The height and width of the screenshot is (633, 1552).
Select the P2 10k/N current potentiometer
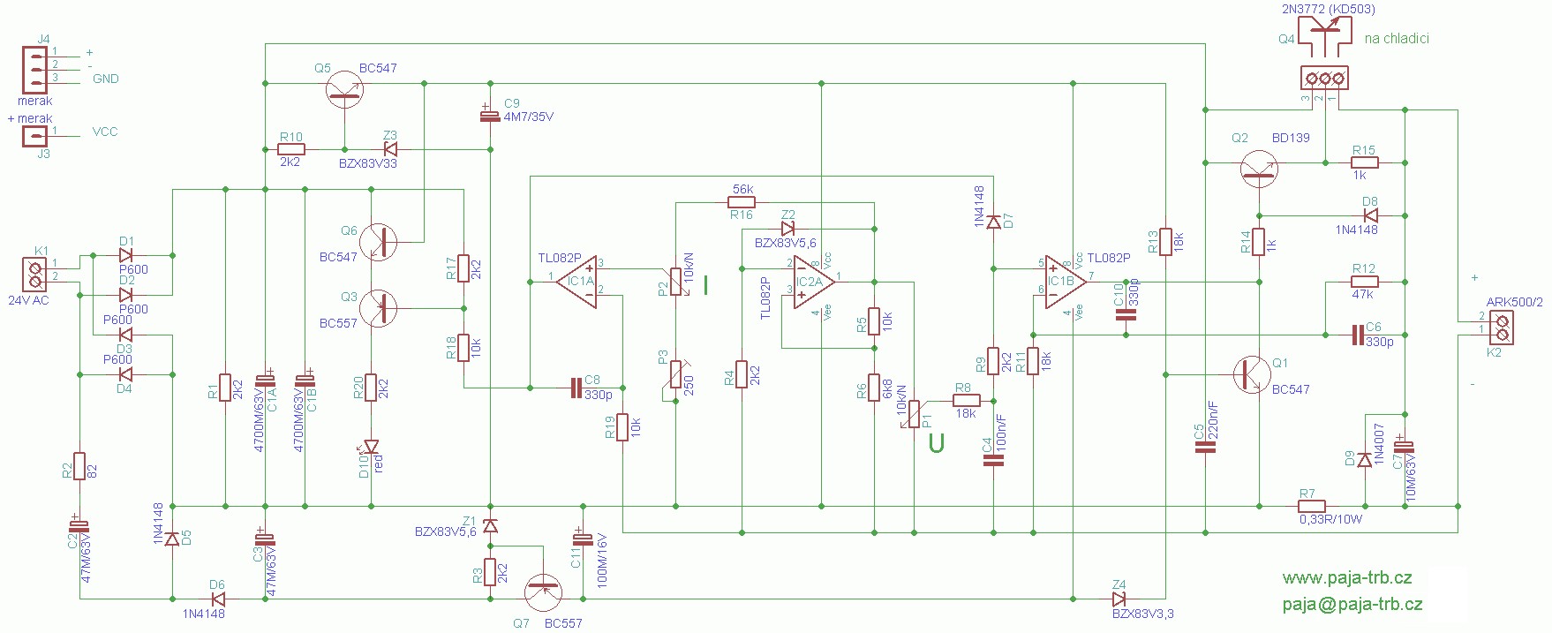coord(676,283)
